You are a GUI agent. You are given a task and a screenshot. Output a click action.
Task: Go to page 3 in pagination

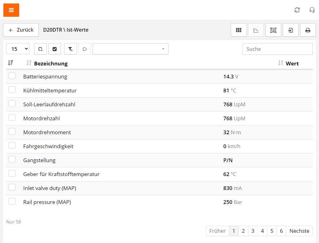(x=253, y=231)
